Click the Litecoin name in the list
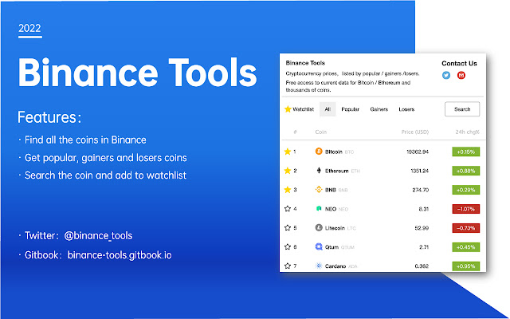510x319 pixels. [335, 228]
